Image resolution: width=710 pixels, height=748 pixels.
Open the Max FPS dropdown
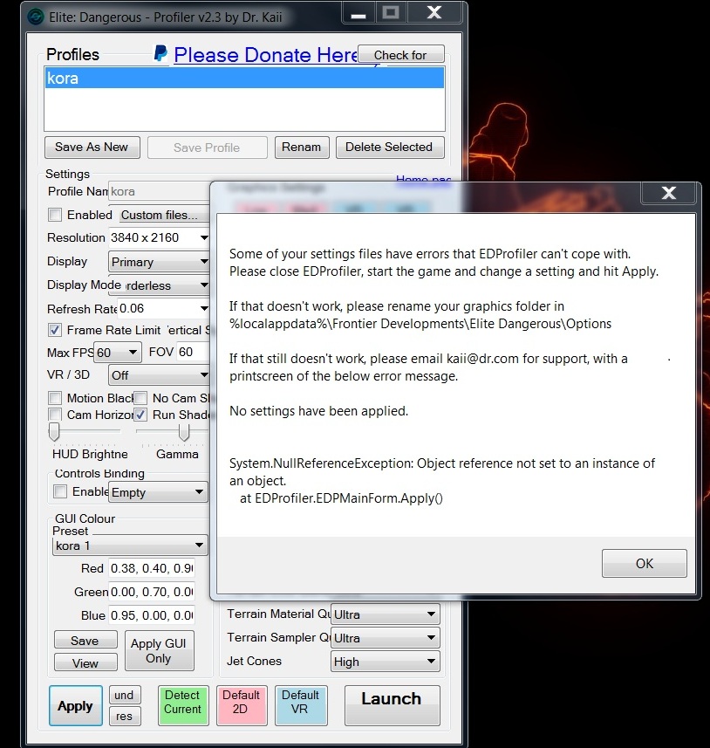click(x=117, y=352)
